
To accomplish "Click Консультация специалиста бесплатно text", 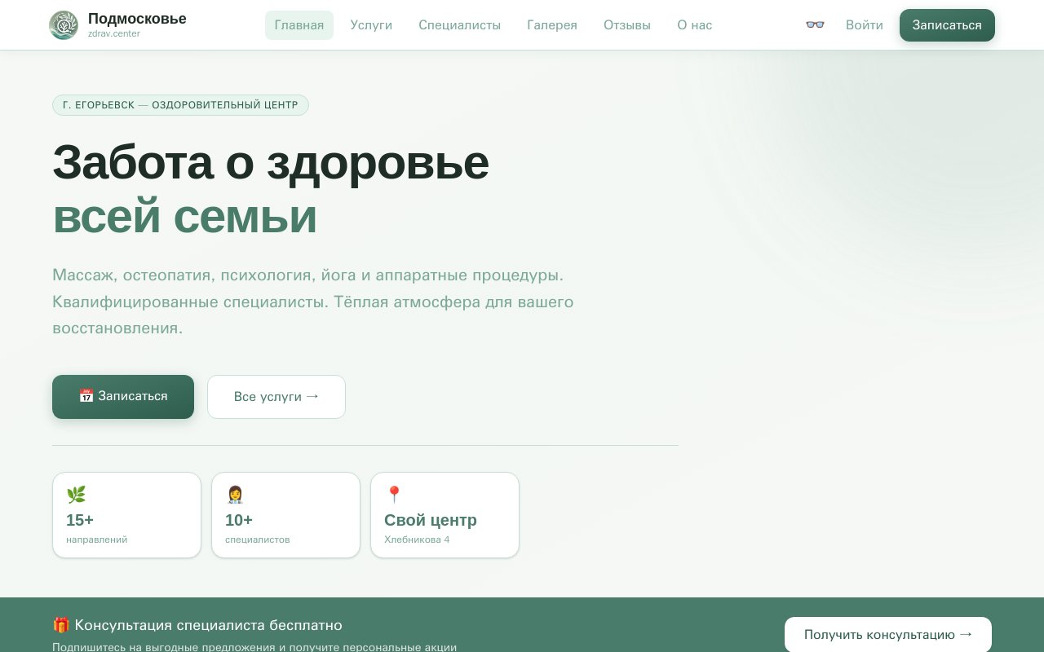I will coord(208,625).
